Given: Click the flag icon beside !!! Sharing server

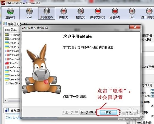Looking at the screenshot, I should pos(7,35).
